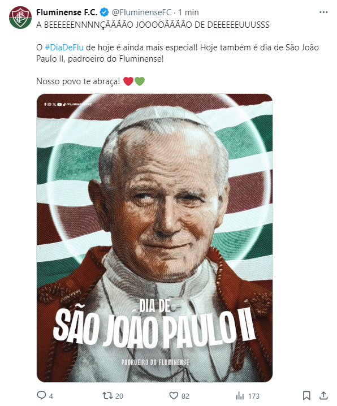The height and width of the screenshot is (406, 337).
Task: Open the three-dot more options menu
Action: pyautogui.click(x=323, y=12)
